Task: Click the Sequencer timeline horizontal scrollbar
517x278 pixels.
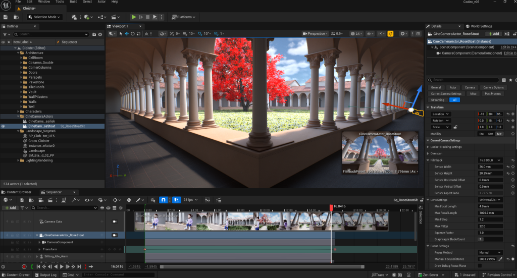Action: click(x=263, y=266)
